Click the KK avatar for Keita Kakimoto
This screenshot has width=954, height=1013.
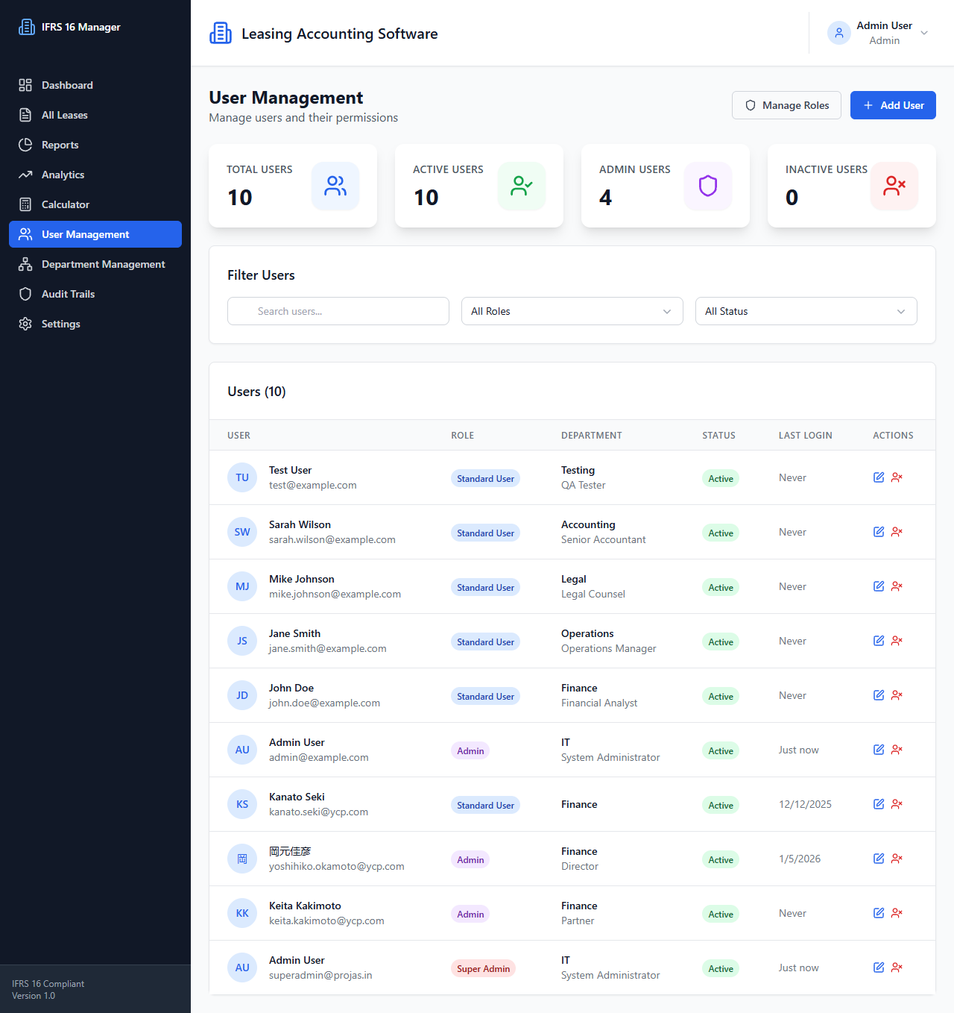click(242, 913)
